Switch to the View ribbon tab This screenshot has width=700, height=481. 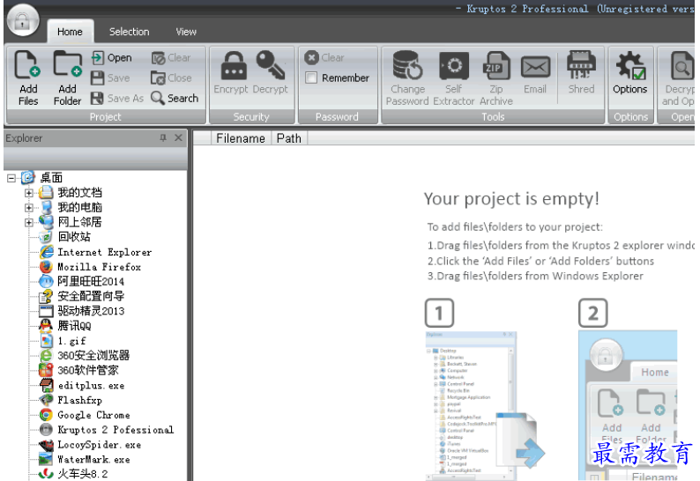click(x=186, y=32)
